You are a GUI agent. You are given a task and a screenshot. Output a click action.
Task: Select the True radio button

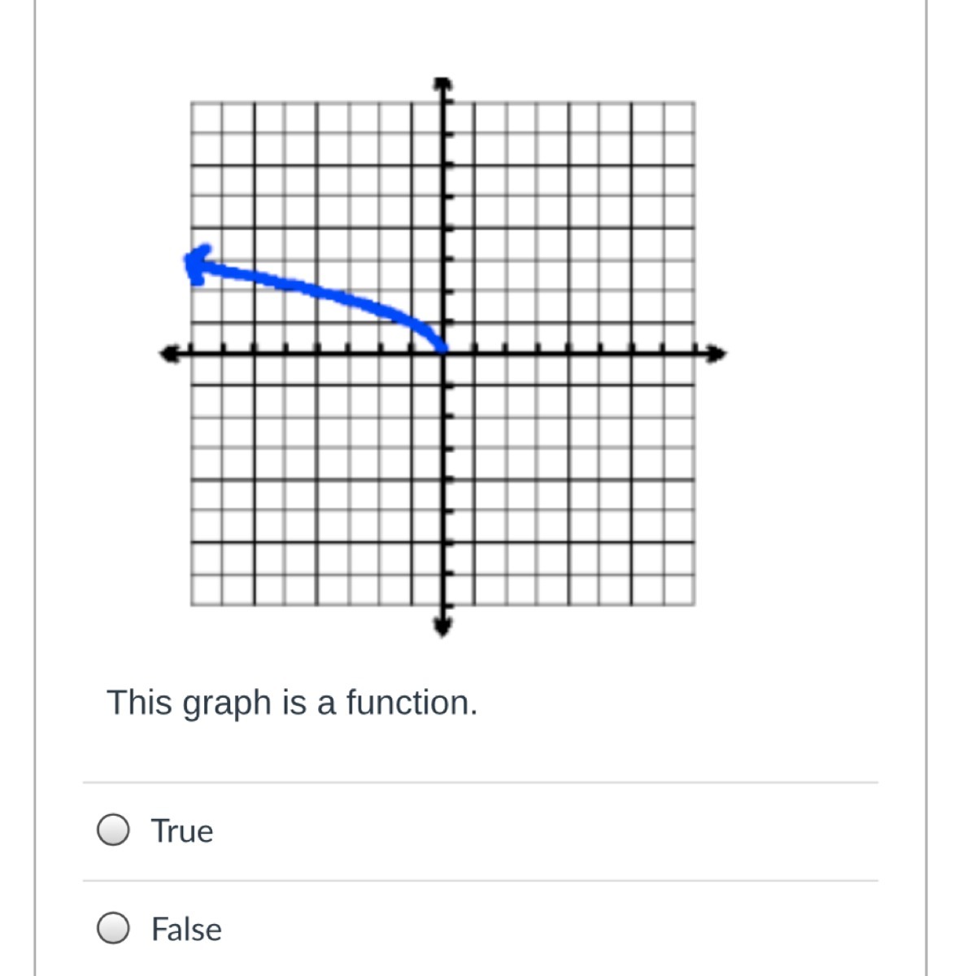click(113, 830)
